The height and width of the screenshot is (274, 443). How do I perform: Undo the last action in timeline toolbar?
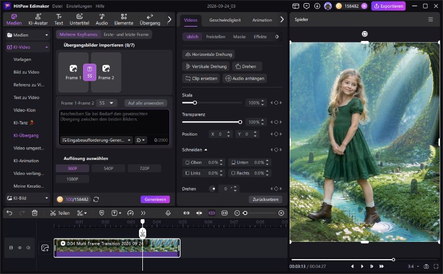[9, 213]
